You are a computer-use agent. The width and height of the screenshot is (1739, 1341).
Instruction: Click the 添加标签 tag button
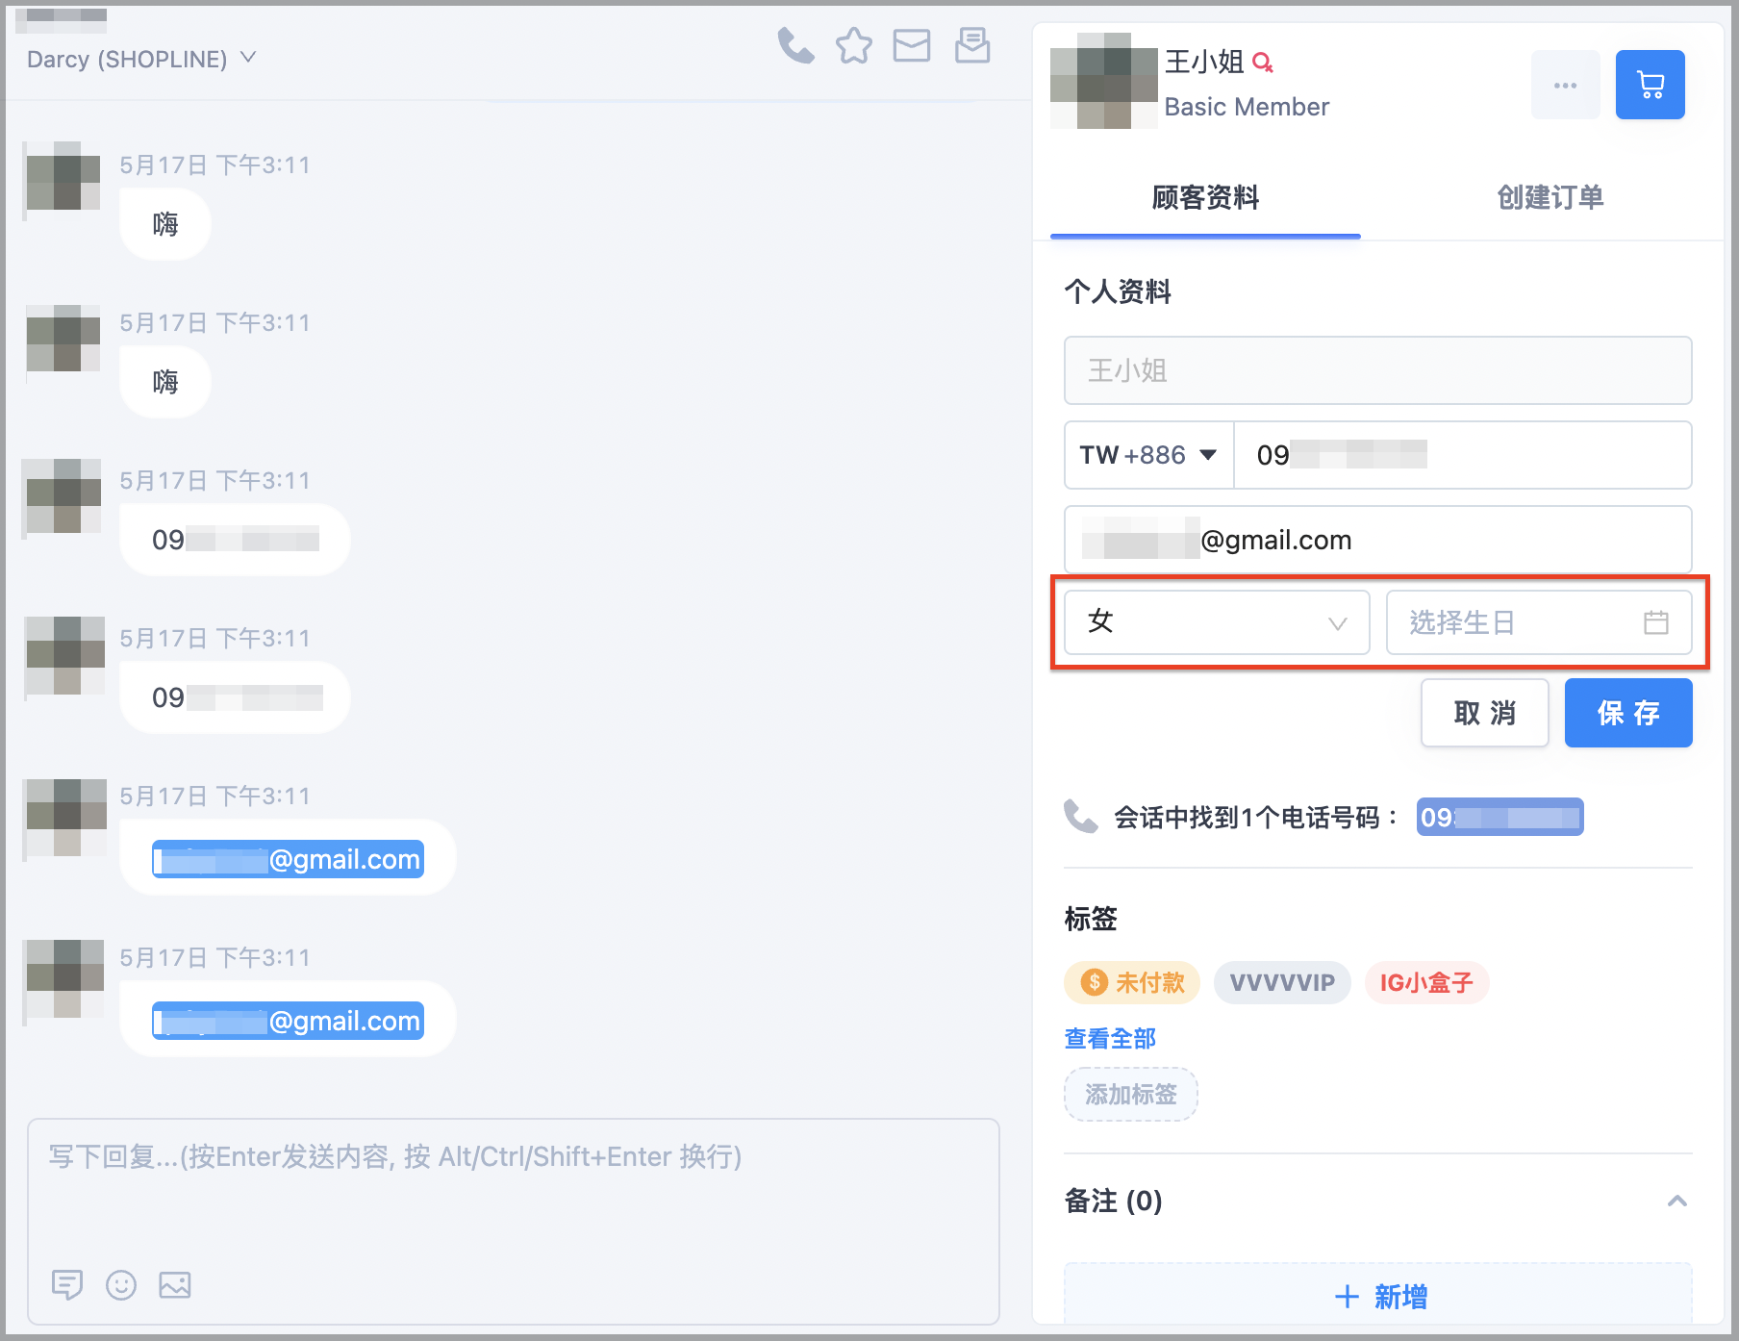1131,1095
